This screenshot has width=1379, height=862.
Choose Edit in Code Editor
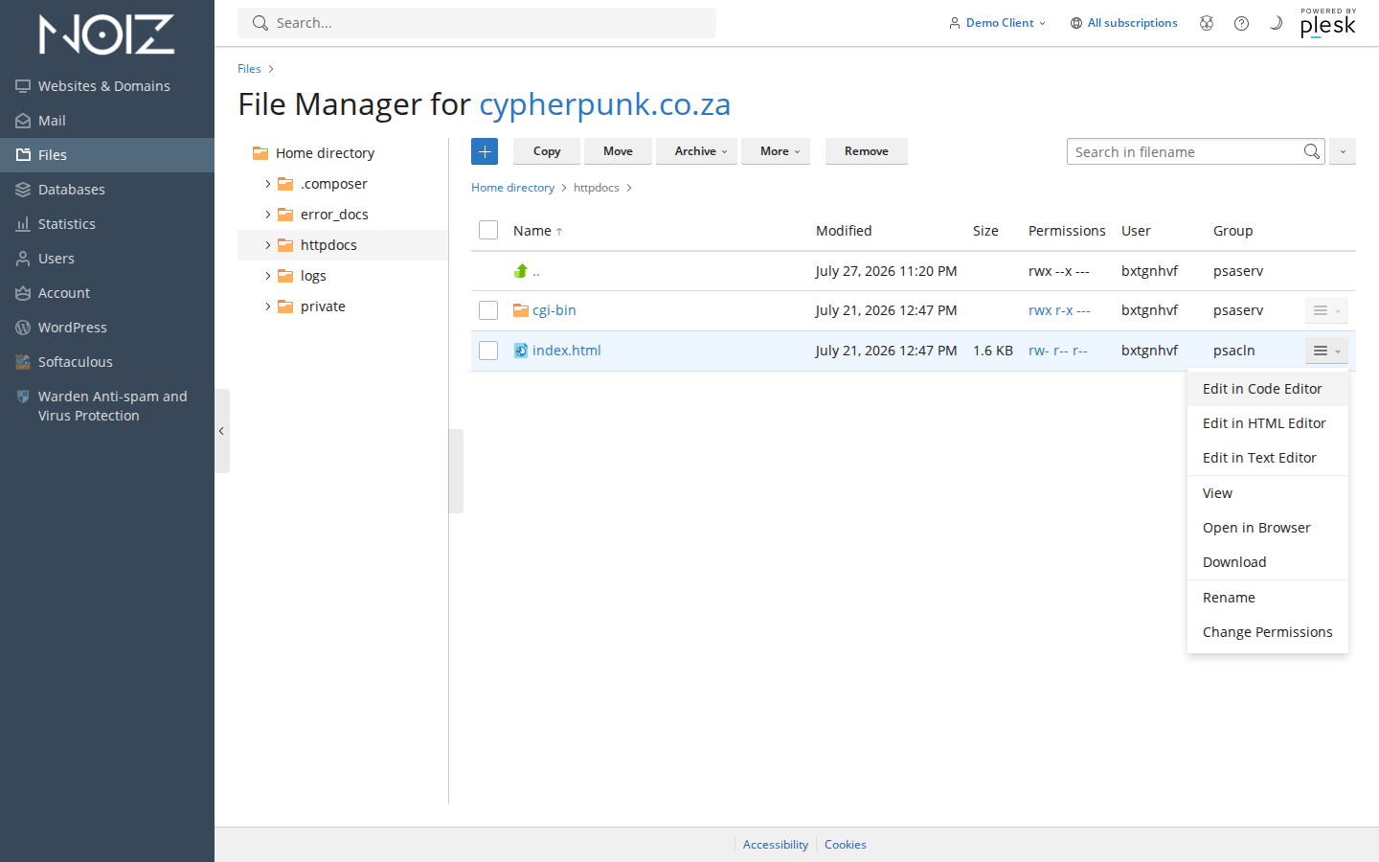pyautogui.click(x=1268, y=389)
